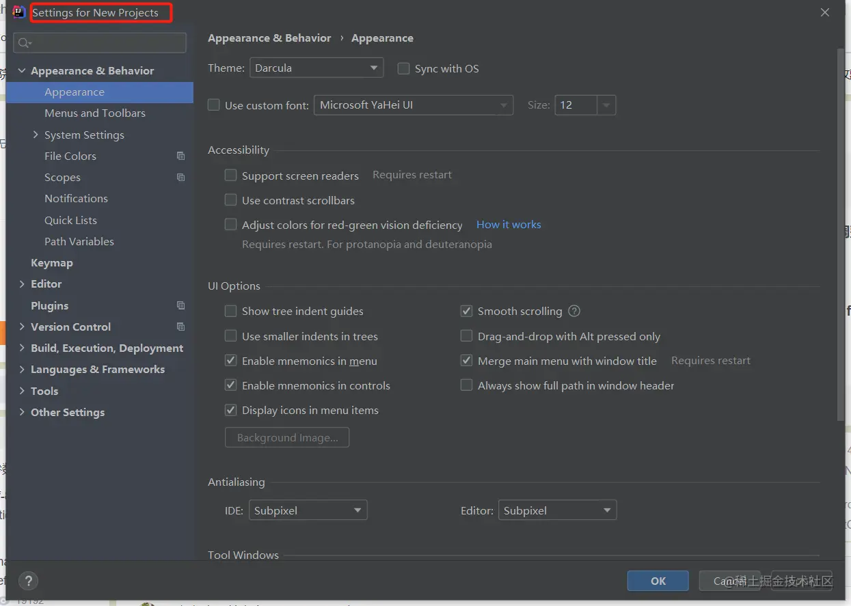Expand the Editor tree node
Viewport: 851px width, 606px height.
[22, 284]
